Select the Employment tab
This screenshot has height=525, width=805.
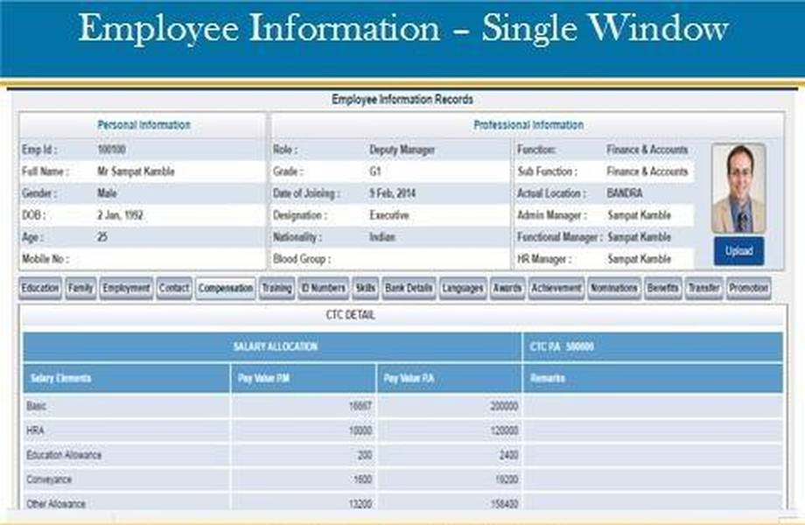point(126,288)
